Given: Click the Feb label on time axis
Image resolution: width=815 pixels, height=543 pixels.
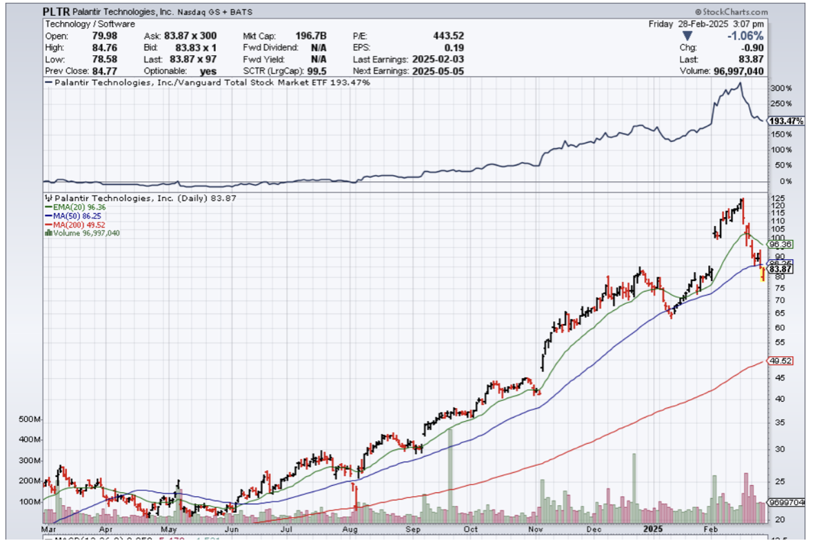Looking at the screenshot, I should [x=710, y=529].
